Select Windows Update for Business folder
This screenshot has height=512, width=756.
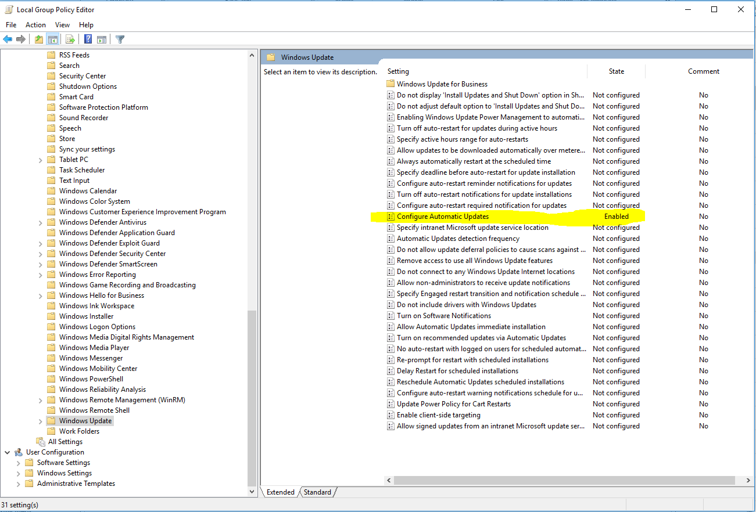(x=442, y=84)
